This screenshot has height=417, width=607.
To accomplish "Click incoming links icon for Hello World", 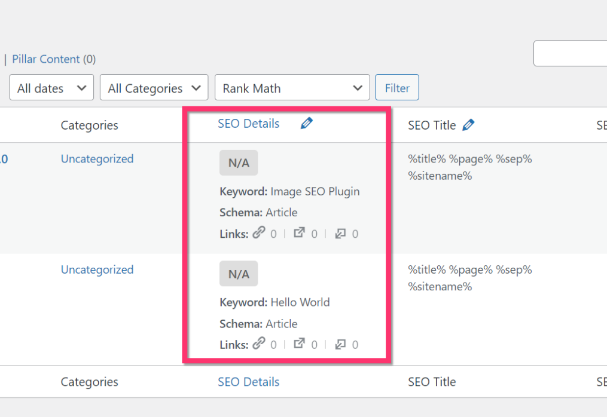I will [340, 344].
